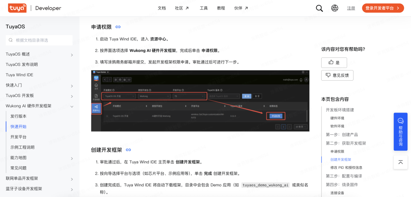This screenshot has width=411, height=197.
Task: Click the 注册 link
Action: tap(351, 8)
